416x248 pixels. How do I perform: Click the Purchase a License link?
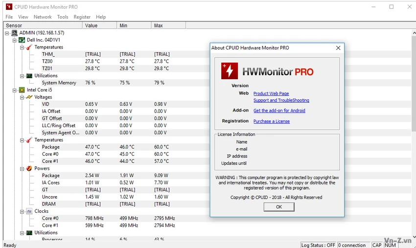coord(272,121)
